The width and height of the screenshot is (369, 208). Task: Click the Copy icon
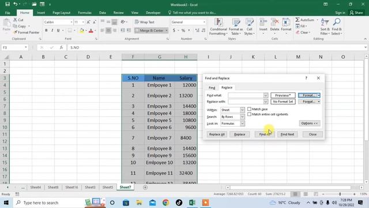point(16,26)
